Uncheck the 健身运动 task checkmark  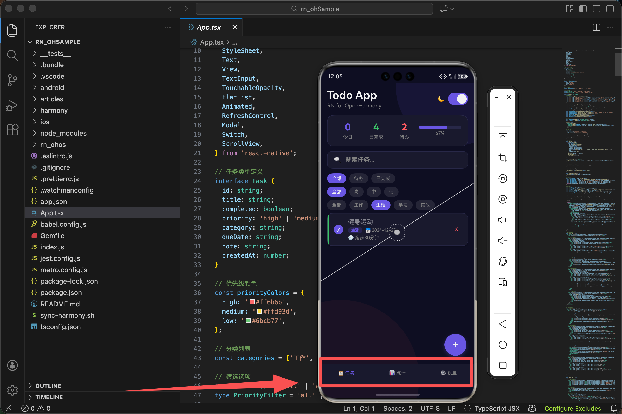[338, 230]
